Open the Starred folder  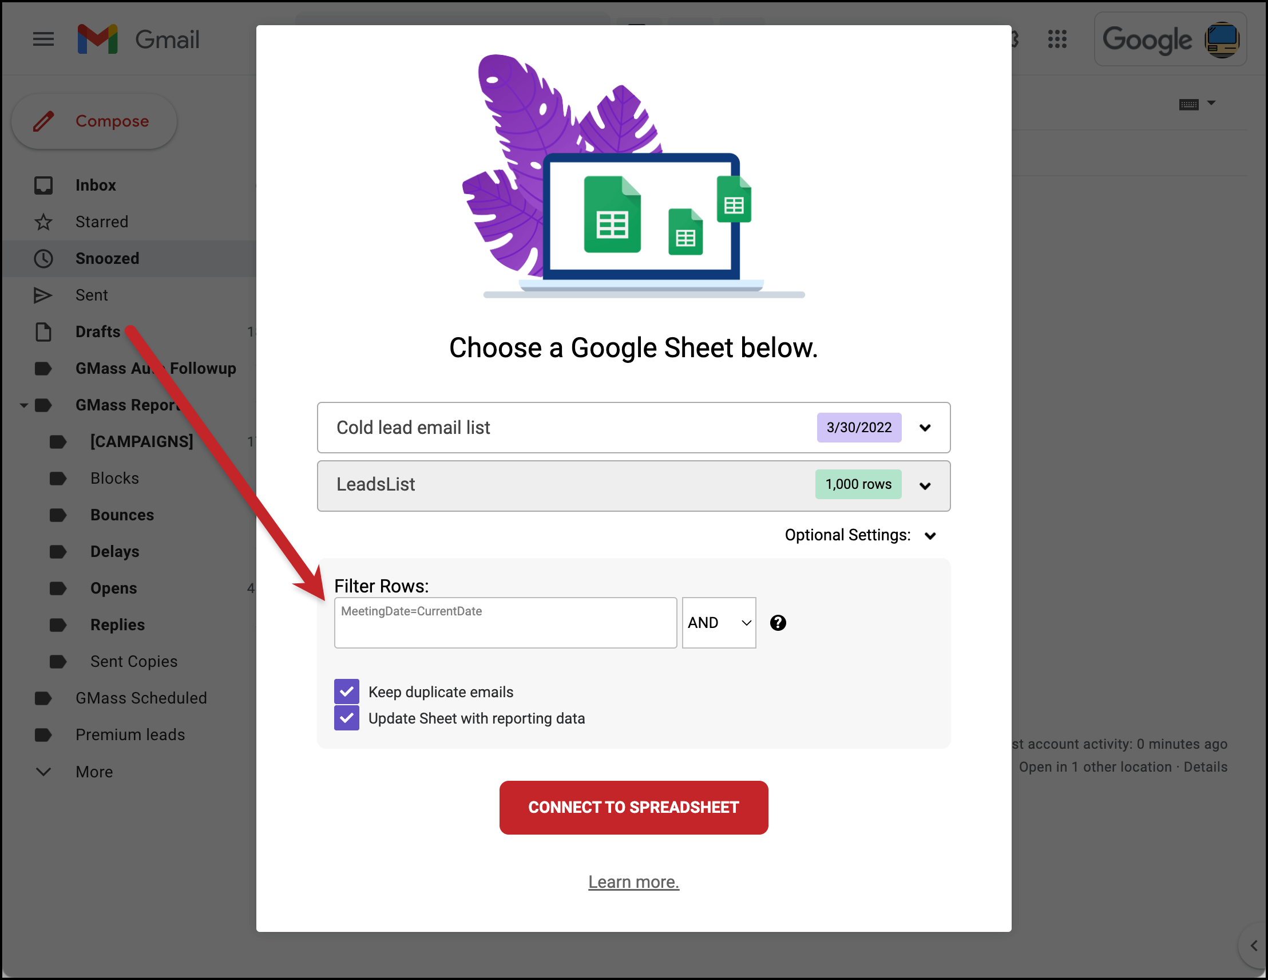pos(102,222)
